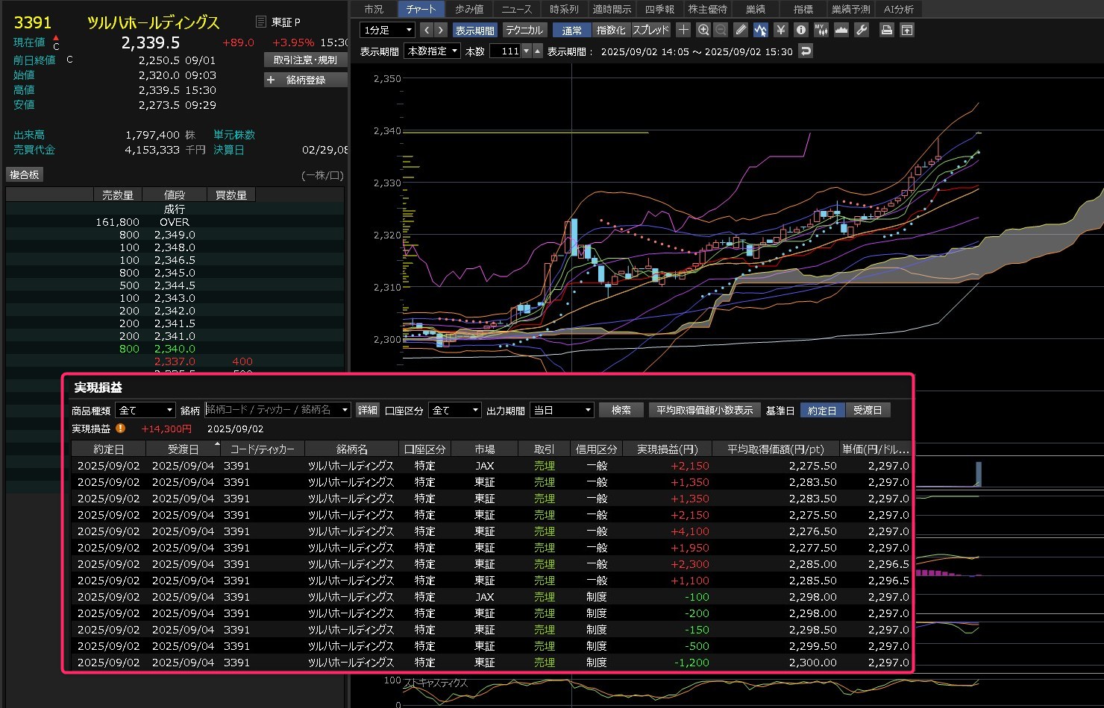
Task: Select the 2,340.0 ask price row
Action: (x=175, y=349)
